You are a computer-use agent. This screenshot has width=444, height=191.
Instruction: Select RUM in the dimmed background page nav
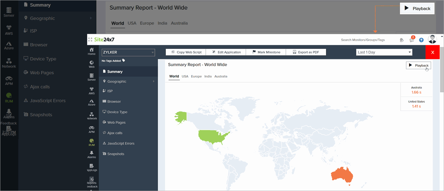[9, 98]
